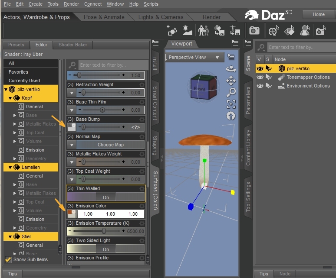
Task: Switch to Pose & Animate activity tab
Action: [104, 17]
